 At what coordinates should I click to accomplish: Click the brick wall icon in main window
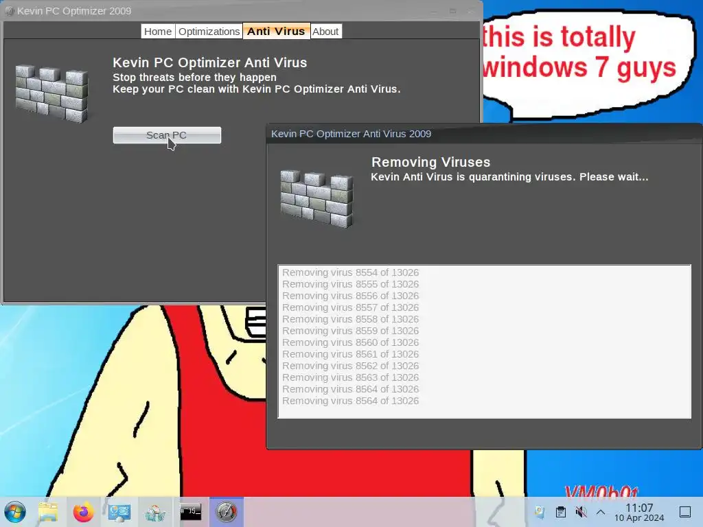click(51, 93)
